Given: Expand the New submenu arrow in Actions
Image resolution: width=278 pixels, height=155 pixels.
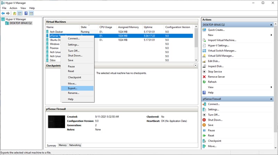Looking at the screenshot, I should [271, 35].
